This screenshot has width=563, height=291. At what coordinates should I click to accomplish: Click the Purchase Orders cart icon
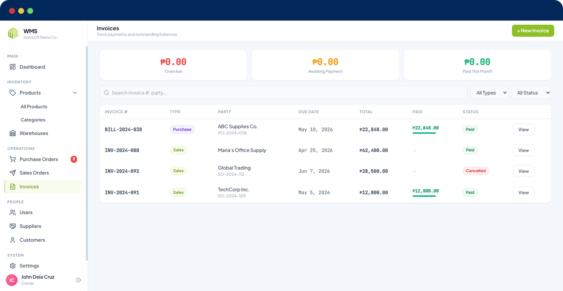pos(13,159)
